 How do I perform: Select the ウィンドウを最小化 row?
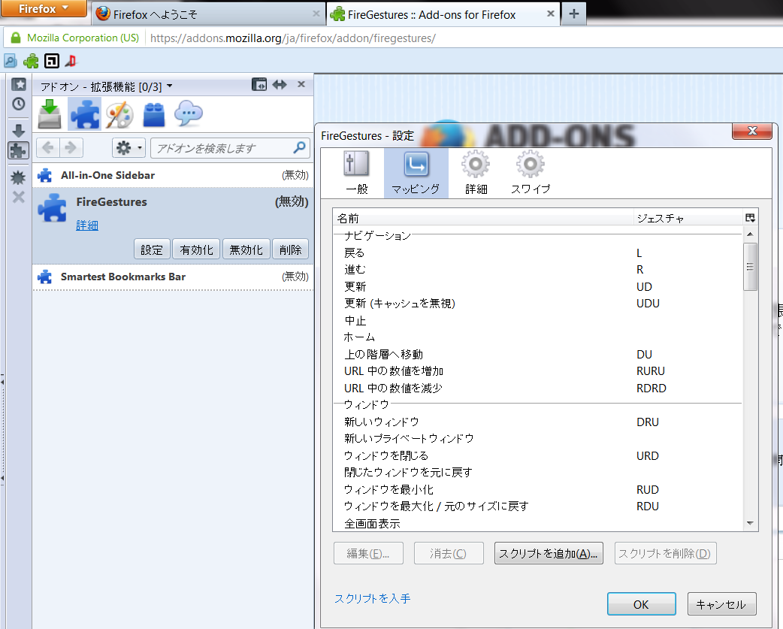[538, 490]
